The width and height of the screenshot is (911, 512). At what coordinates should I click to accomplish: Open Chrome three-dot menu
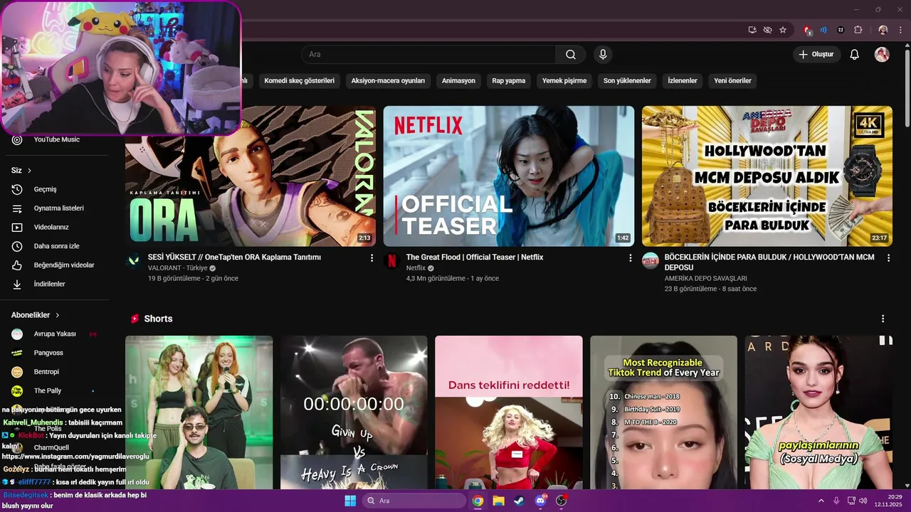pos(900,30)
